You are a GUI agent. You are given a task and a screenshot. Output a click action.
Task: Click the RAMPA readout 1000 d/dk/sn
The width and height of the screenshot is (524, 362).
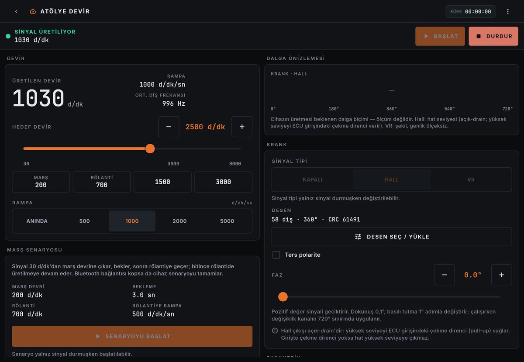(x=162, y=84)
